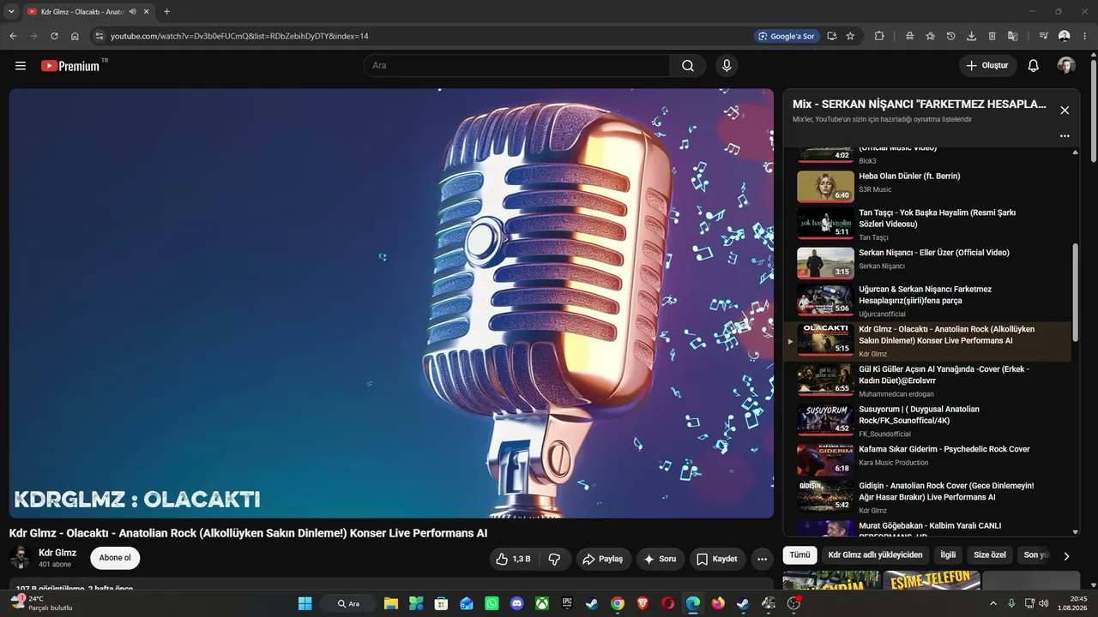Viewport: 1098px width, 617px height.
Task: Open WhatsApp from taskbar
Action: [x=492, y=603]
